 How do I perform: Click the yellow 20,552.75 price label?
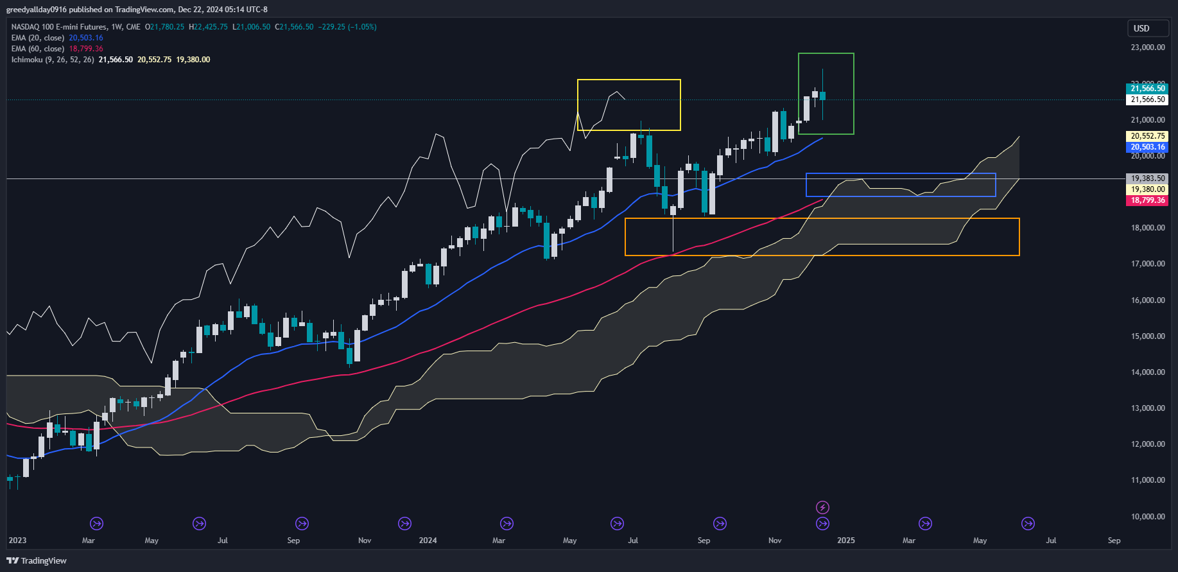(1147, 136)
